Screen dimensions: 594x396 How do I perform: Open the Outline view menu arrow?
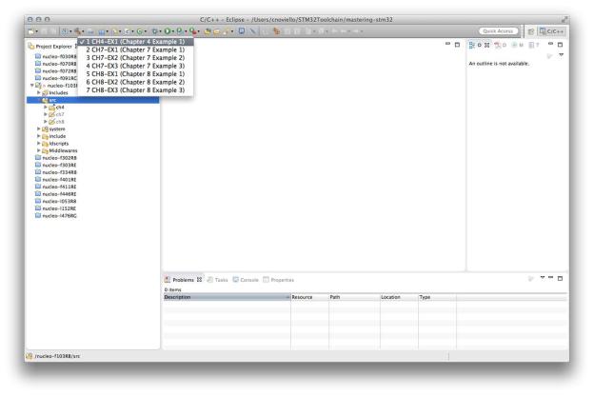561,55
